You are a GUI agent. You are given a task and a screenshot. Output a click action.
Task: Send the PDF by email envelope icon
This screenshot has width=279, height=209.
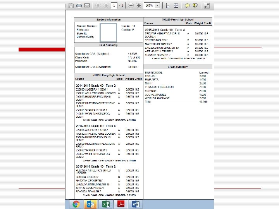coord(87,6)
